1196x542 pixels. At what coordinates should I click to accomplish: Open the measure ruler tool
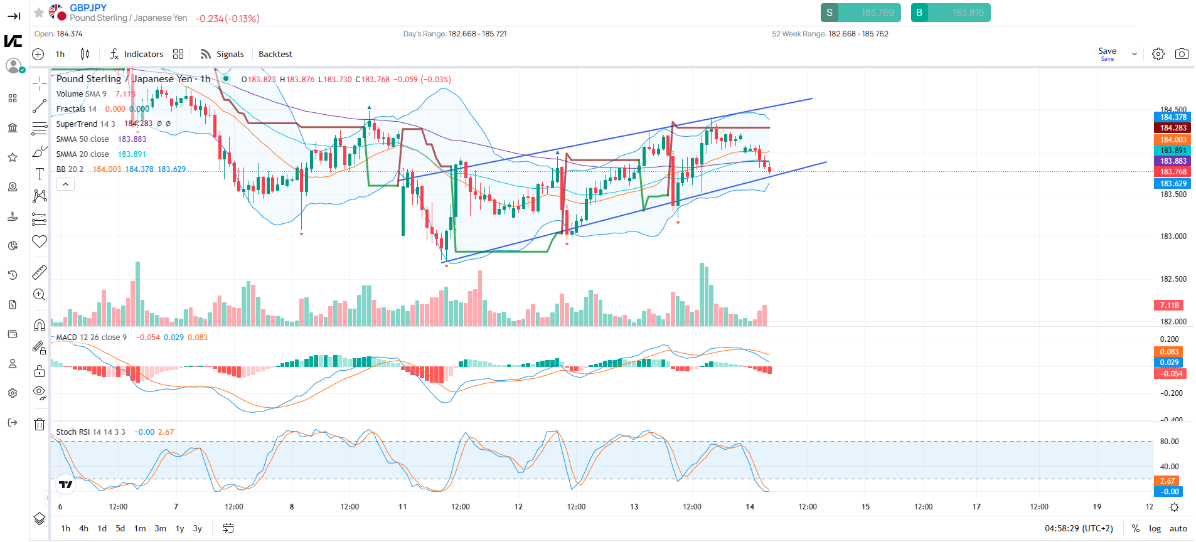point(40,272)
